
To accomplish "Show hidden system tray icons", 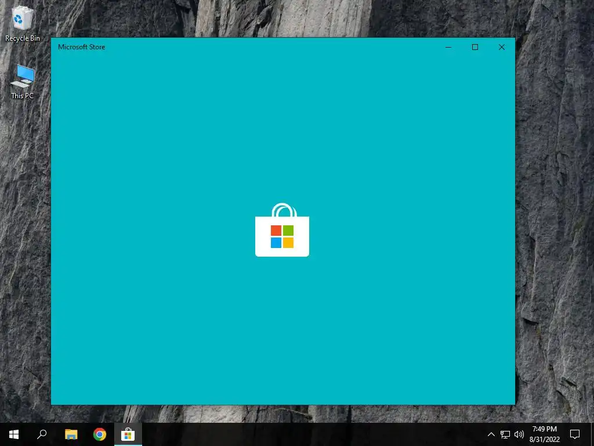I will pos(491,434).
